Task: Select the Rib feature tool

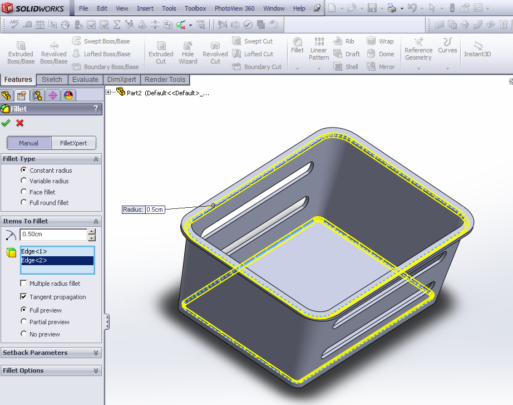Action: [343, 41]
